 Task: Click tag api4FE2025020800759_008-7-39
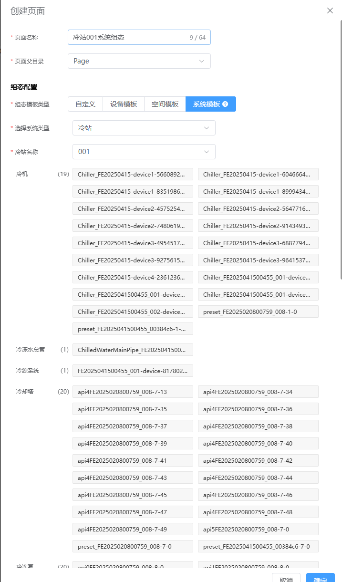pyautogui.click(x=133, y=443)
